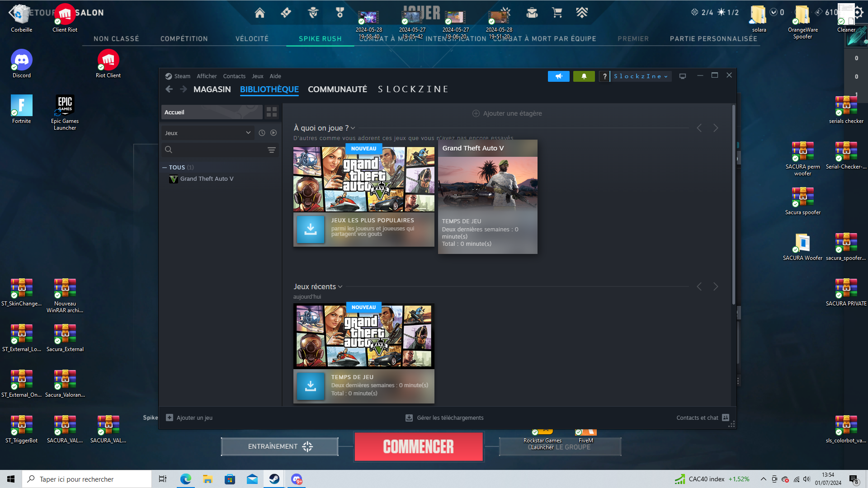
Task: Install GTA V from popular games card
Action: coord(311,230)
